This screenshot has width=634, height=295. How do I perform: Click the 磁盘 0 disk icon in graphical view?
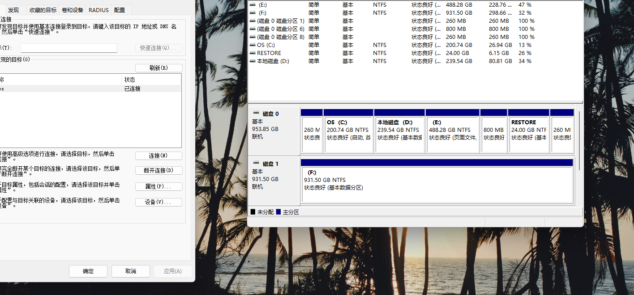click(x=256, y=114)
